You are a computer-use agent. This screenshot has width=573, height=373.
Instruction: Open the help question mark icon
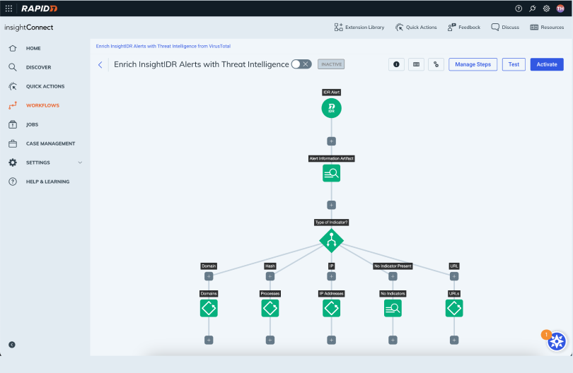click(x=519, y=8)
